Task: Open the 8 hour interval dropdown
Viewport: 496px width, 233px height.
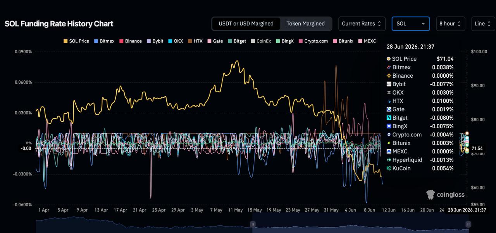Action: click(x=450, y=24)
